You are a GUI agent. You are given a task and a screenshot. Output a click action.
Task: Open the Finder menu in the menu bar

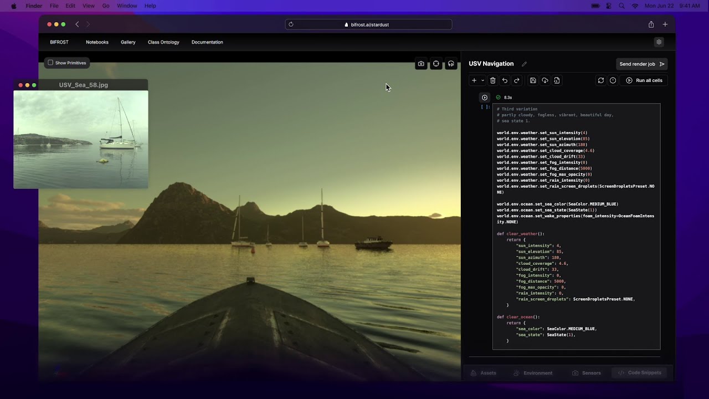coord(34,6)
